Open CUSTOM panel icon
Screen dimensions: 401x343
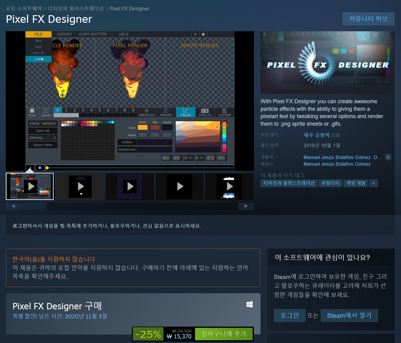(x=224, y=112)
